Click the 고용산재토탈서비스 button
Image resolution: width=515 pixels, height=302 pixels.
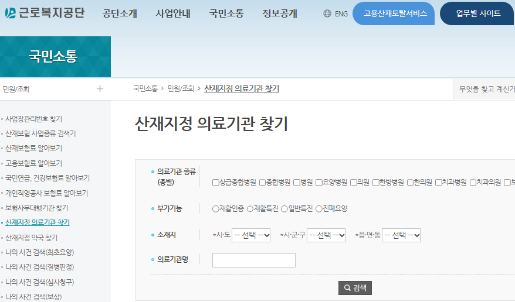[394, 13]
